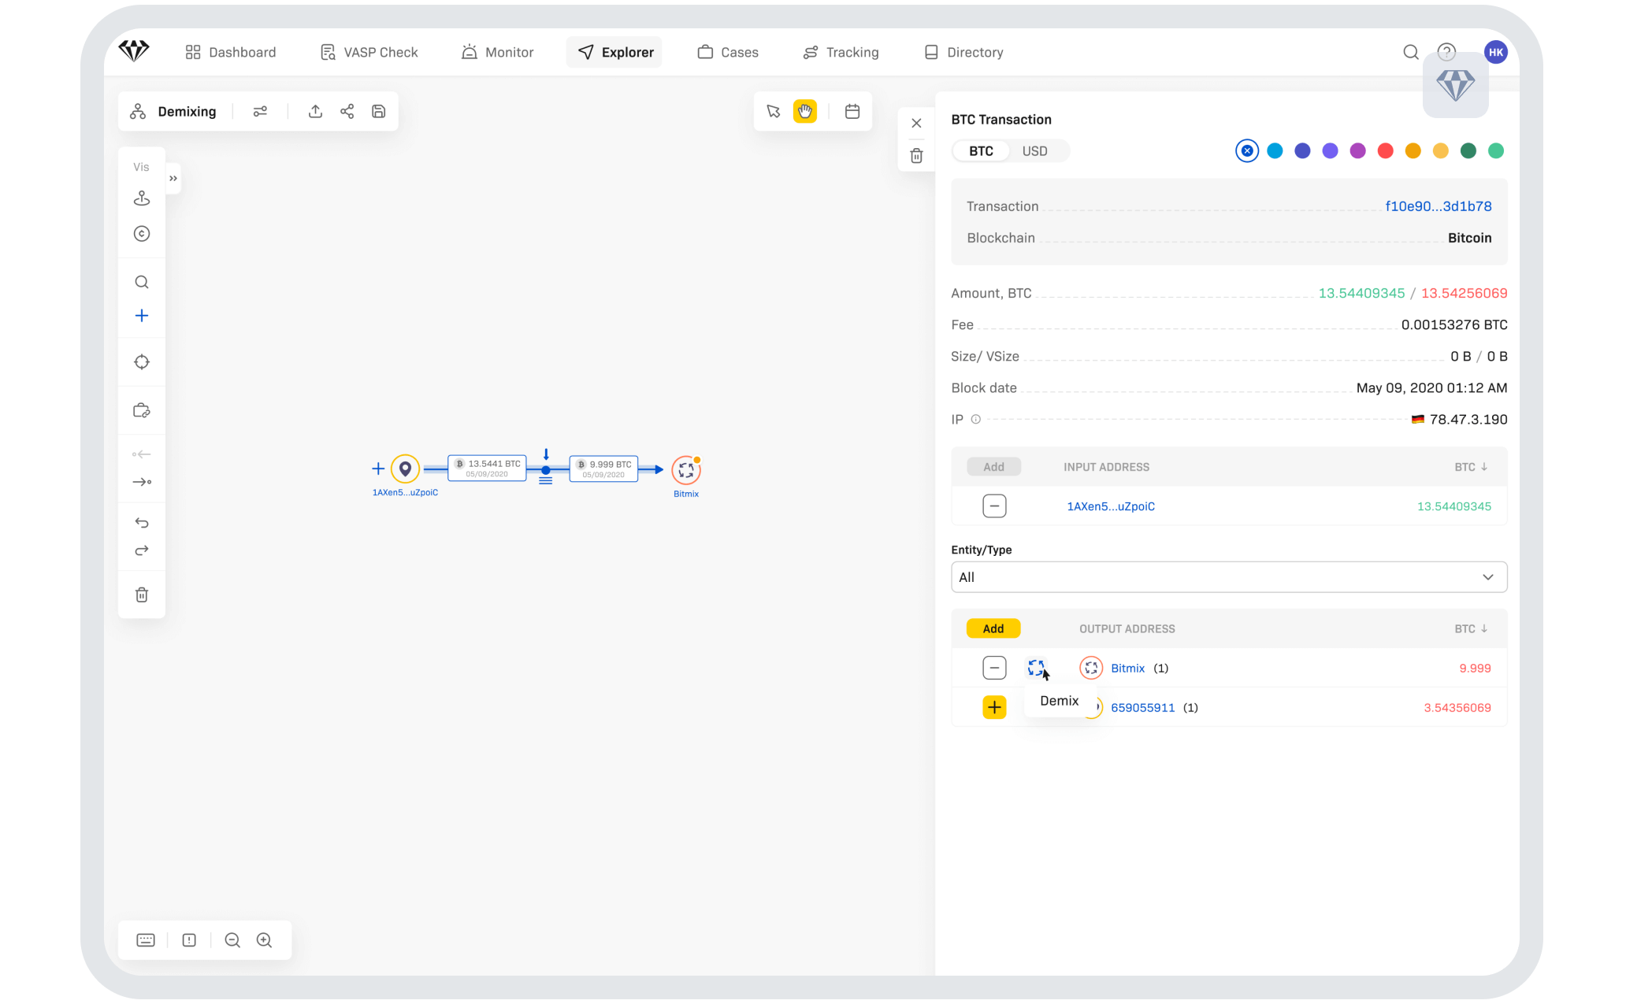Viewport: 1626px width, 1004px height.
Task: Open the Entity/Type All dropdown
Action: click(x=1228, y=577)
